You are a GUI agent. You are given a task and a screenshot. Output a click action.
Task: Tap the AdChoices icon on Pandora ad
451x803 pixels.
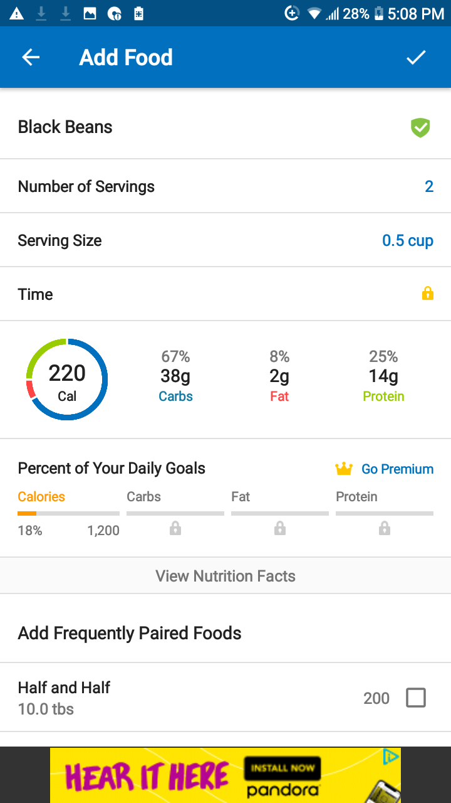(391, 757)
